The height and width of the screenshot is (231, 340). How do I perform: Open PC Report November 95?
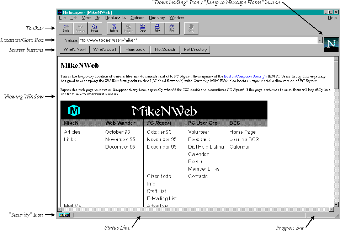161,139
